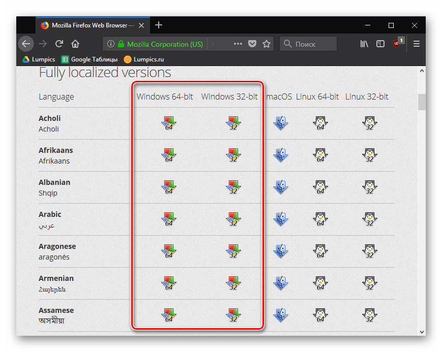Download Aragonese Linux 32-bit build
This screenshot has height=352, width=442.
click(x=369, y=251)
